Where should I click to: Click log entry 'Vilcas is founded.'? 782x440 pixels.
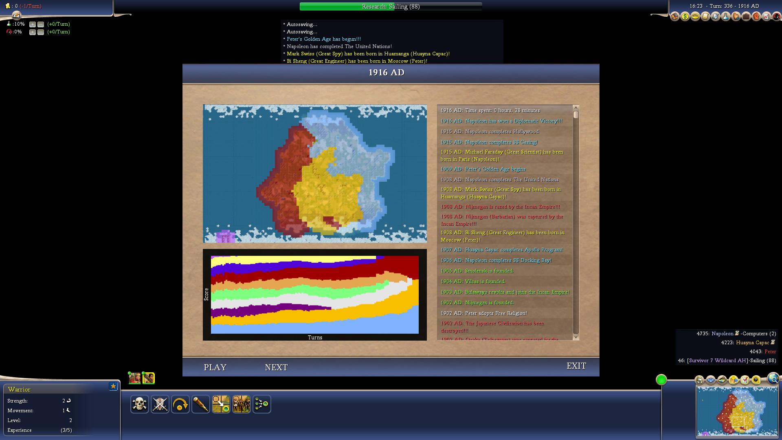(x=473, y=282)
